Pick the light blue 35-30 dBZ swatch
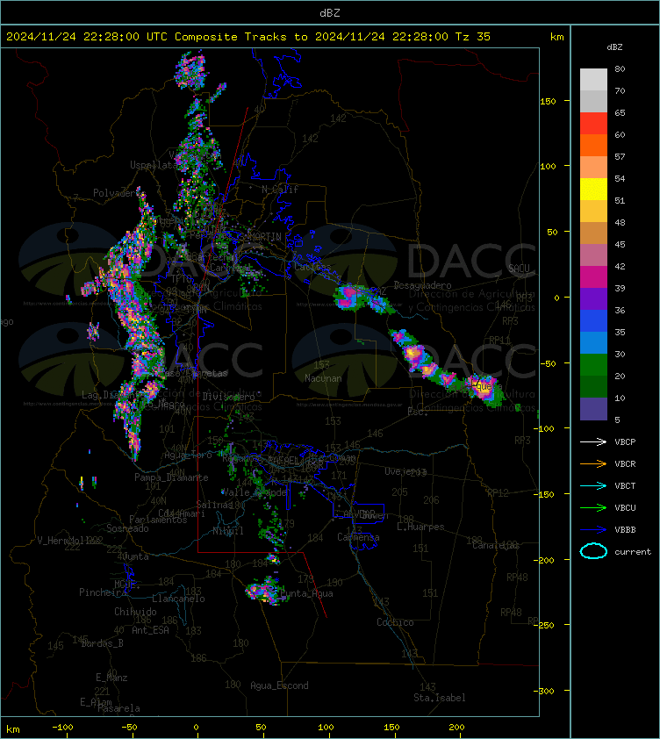This screenshot has height=739, width=660. tap(593, 342)
